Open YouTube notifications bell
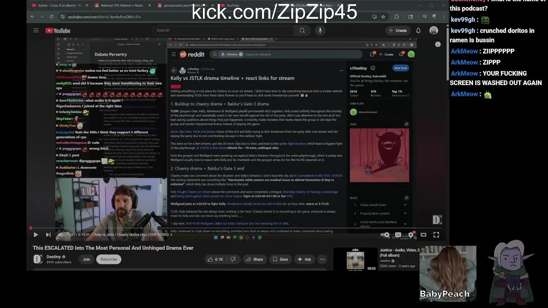 coord(418,30)
